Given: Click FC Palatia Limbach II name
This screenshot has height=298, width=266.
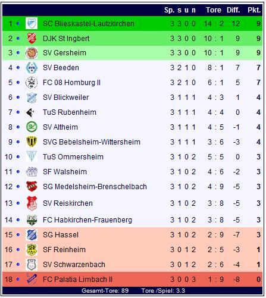Looking at the screenshot, I should (78, 280).
